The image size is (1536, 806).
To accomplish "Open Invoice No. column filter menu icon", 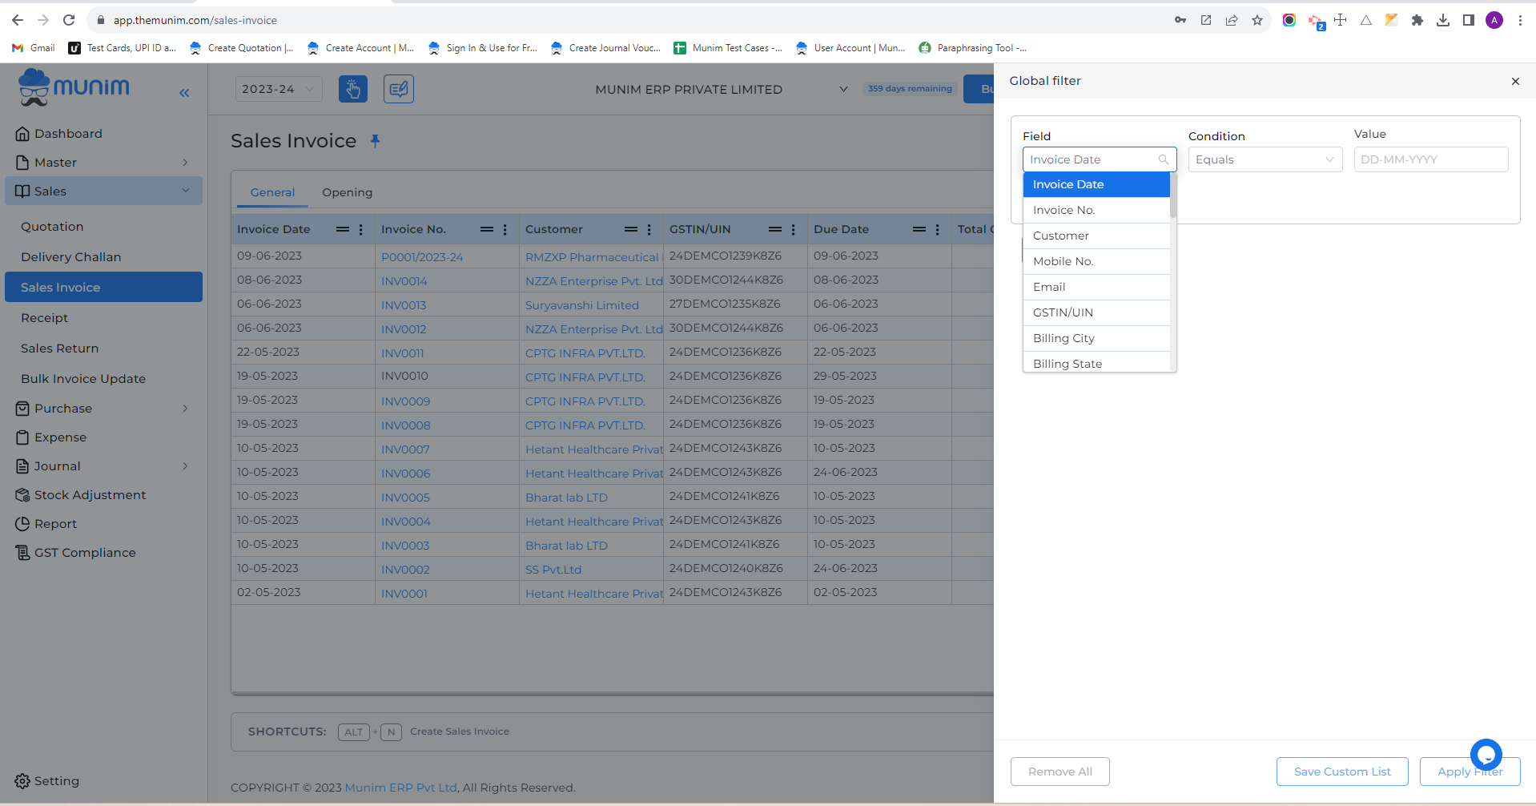I will pyautogui.click(x=487, y=229).
